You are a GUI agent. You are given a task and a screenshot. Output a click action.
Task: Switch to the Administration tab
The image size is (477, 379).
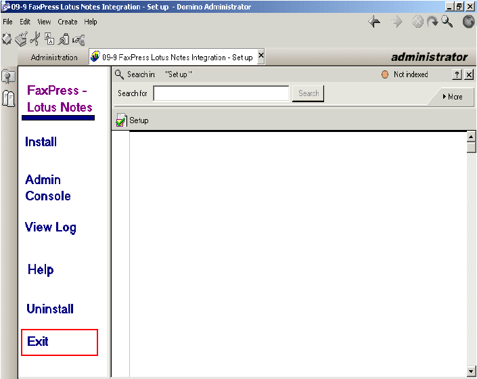pos(54,58)
